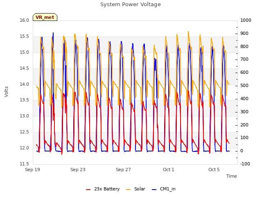
Task: Click the 13.5 left axis value
Action: pos(25,100)
